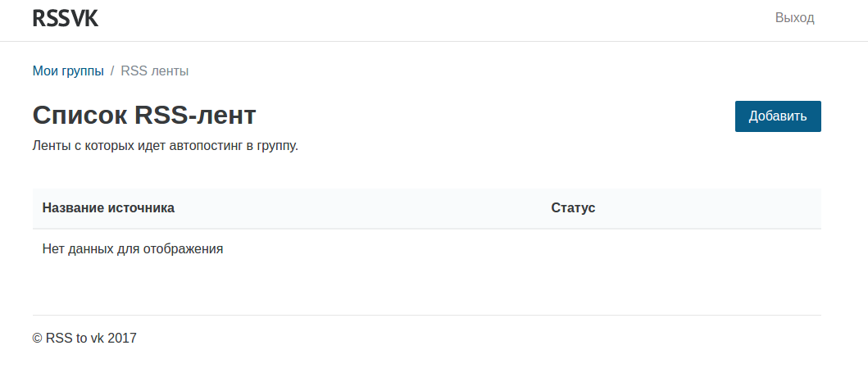Click the word Ленты starting the description
The width and height of the screenshot is (868, 373).
(50, 147)
